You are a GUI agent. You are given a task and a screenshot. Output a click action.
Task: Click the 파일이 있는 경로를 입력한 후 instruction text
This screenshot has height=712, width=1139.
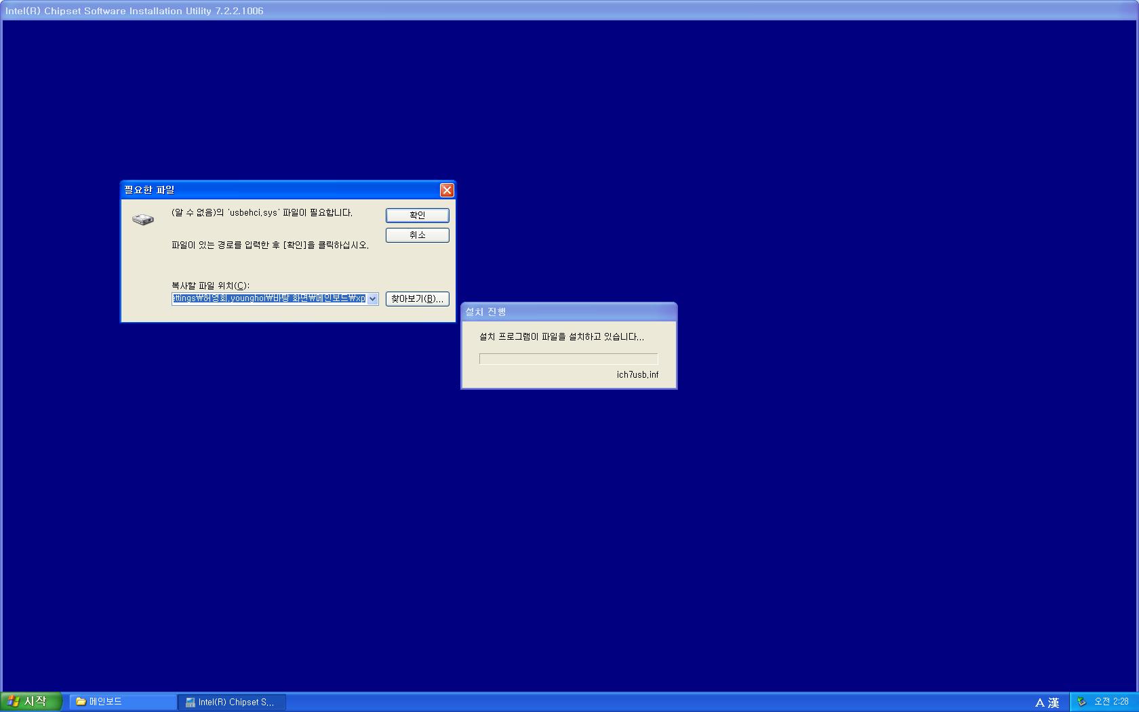(x=270, y=245)
